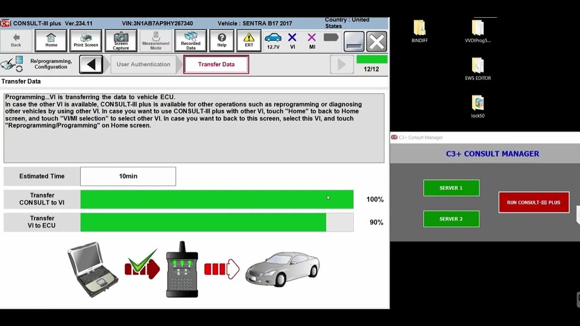Click the VI connection status icon
Screen dimensions: 580x326
292,41
